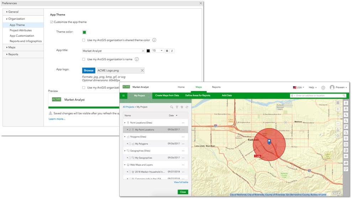Open the green Theme color swatch

[x=84, y=32]
